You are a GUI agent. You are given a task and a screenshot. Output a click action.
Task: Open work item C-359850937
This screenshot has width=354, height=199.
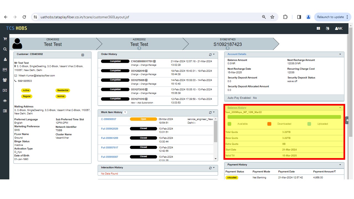click(x=108, y=119)
